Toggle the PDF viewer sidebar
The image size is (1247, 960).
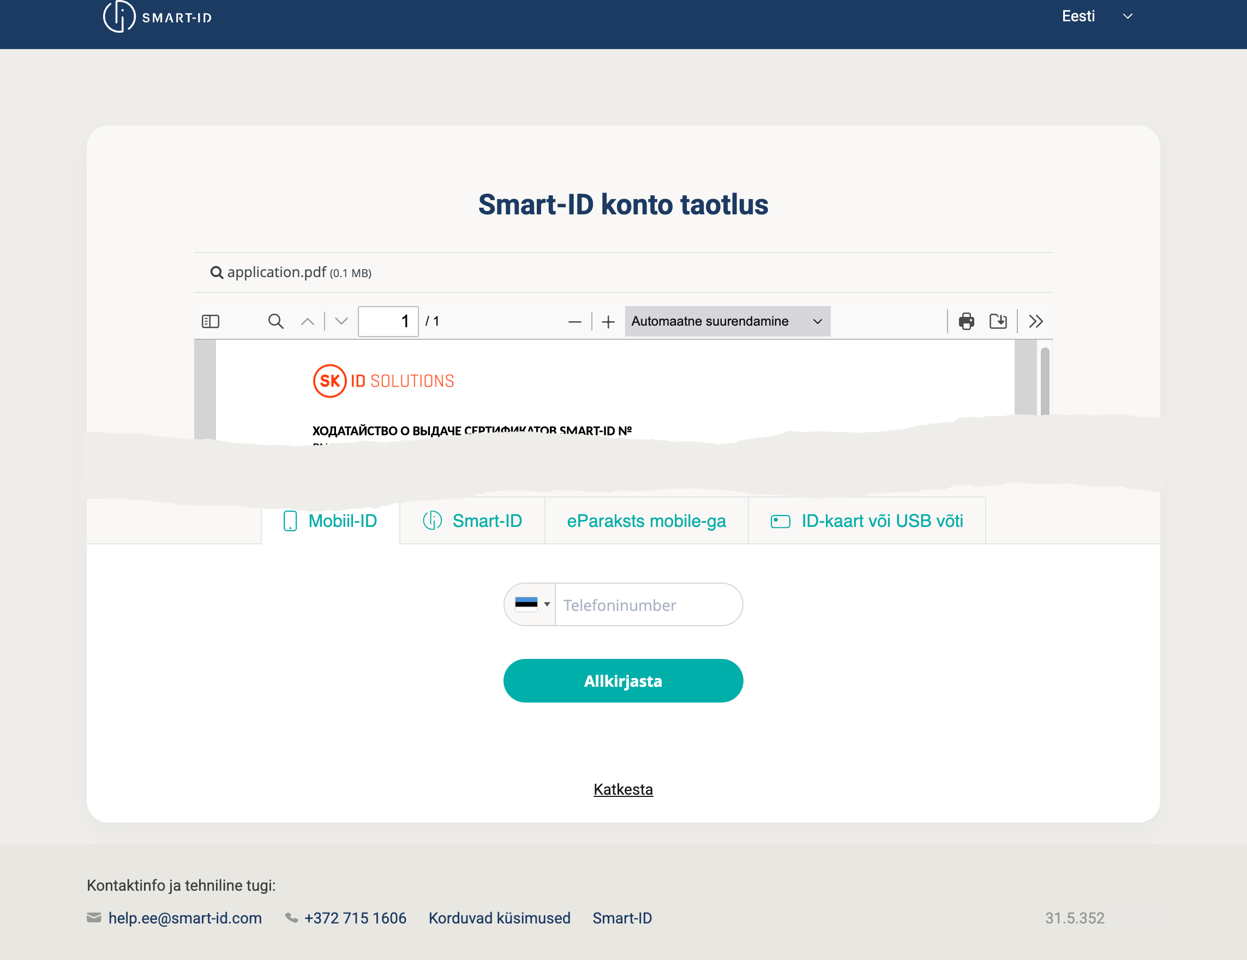[x=211, y=321]
